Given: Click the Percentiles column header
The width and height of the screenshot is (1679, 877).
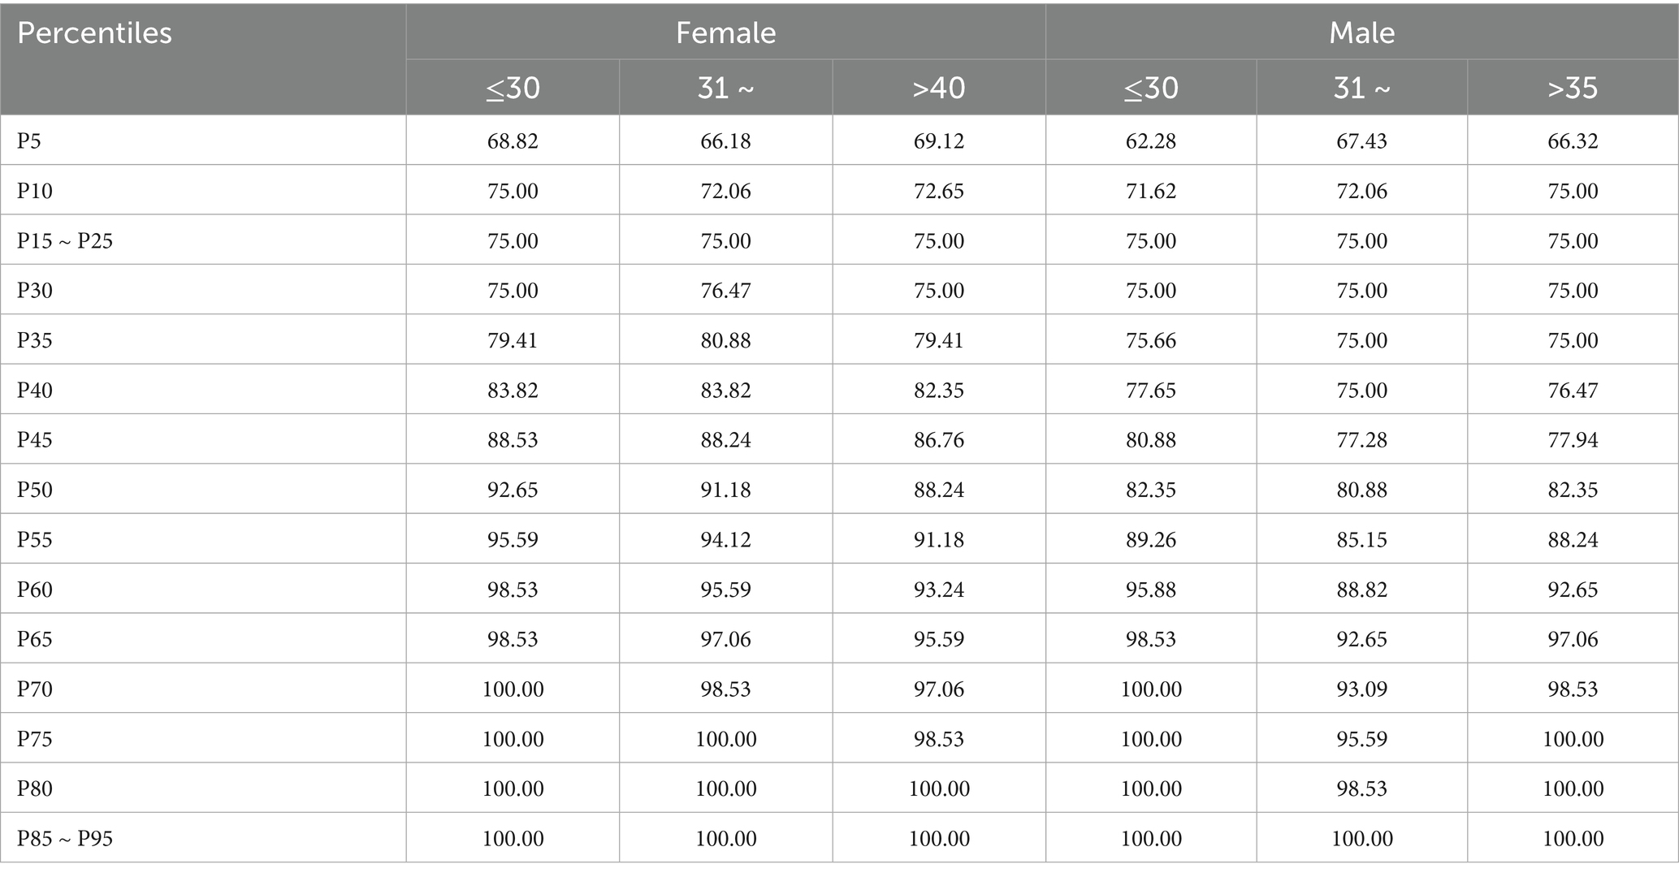Looking at the screenshot, I should (94, 33).
